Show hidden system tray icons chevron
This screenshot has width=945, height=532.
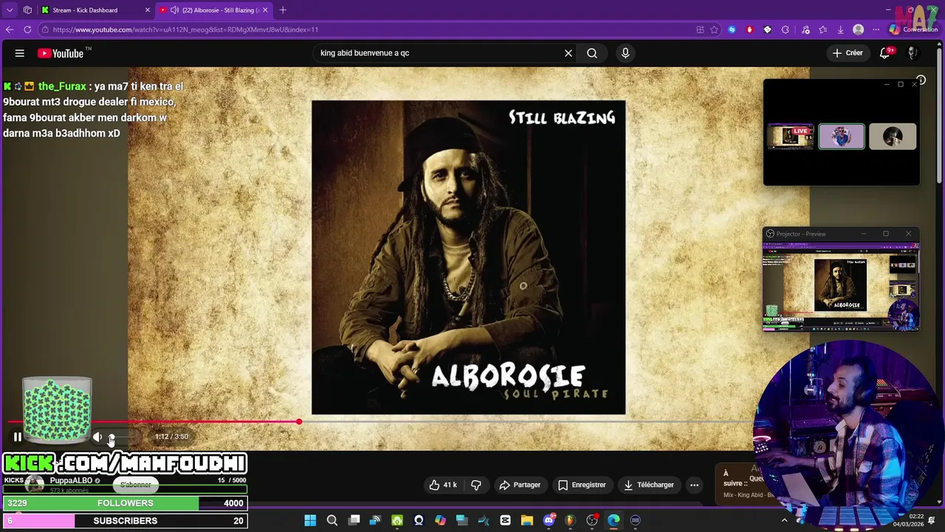[784, 520]
